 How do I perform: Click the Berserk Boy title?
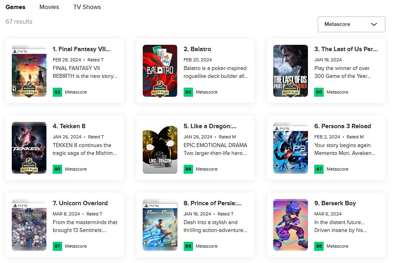click(x=335, y=203)
